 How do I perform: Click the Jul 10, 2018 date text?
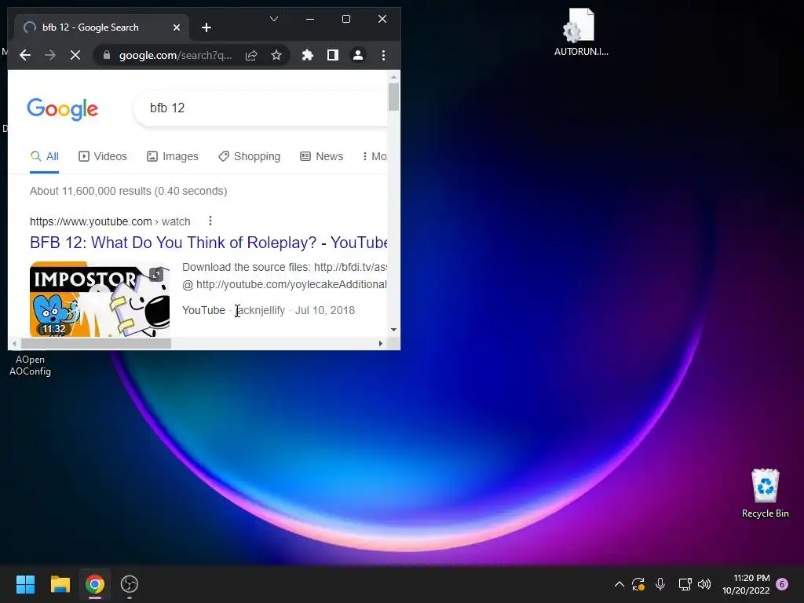(325, 310)
